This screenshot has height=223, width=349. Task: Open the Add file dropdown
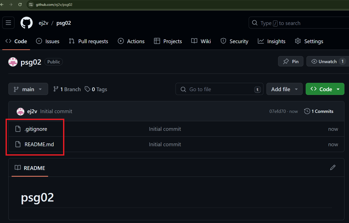(284, 89)
